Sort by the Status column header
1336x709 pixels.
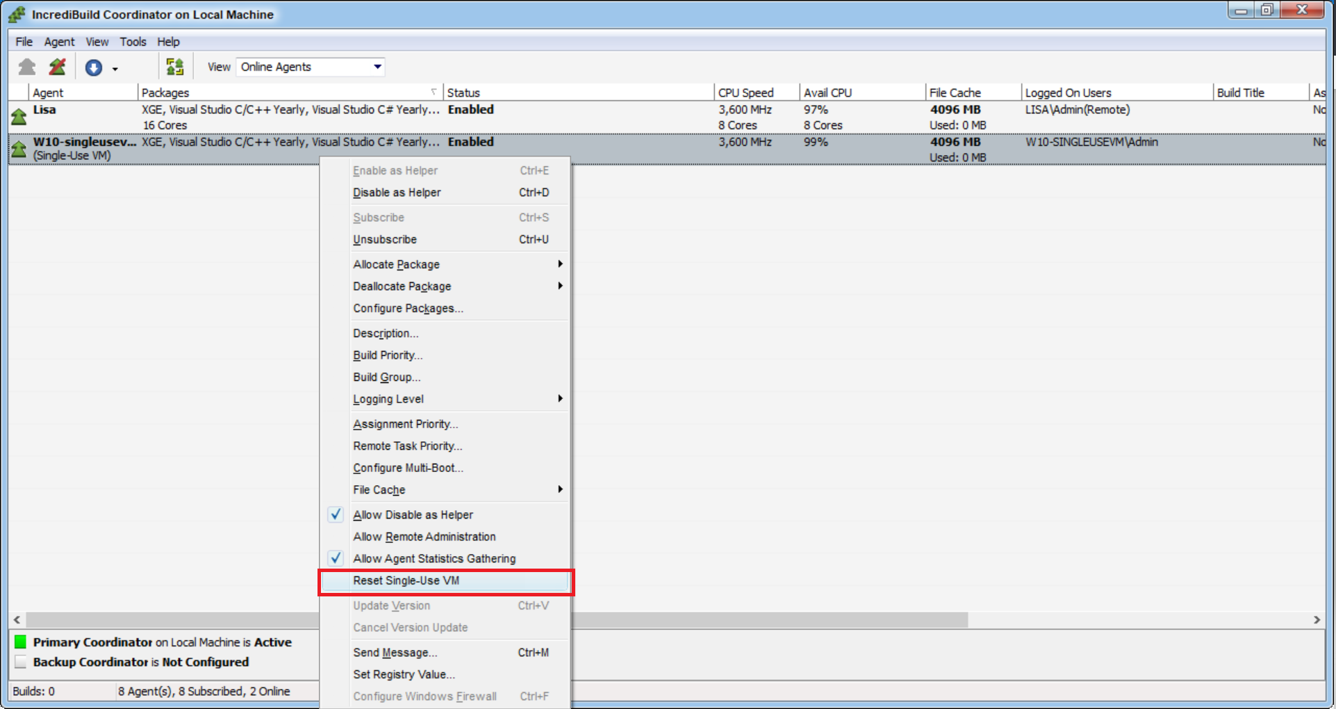(x=579, y=92)
